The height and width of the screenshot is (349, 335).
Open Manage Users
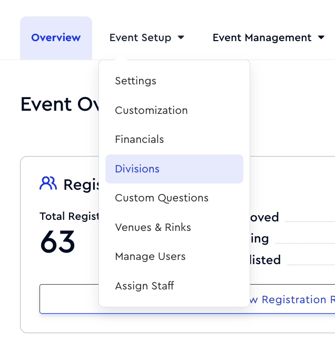(x=174, y=257)
